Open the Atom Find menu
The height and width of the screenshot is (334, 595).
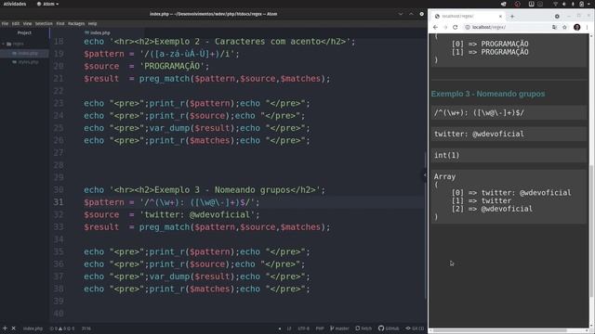60,23
